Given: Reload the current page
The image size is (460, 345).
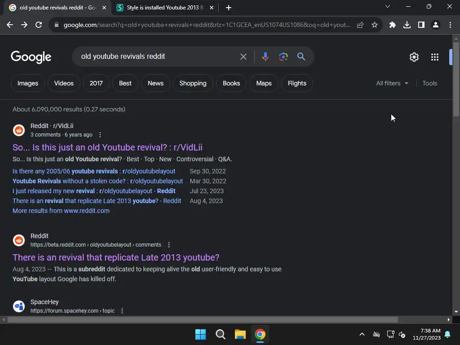Looking at the screenshot, I should point(39,25).
